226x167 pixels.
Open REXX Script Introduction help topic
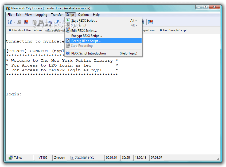click(103, 53)
